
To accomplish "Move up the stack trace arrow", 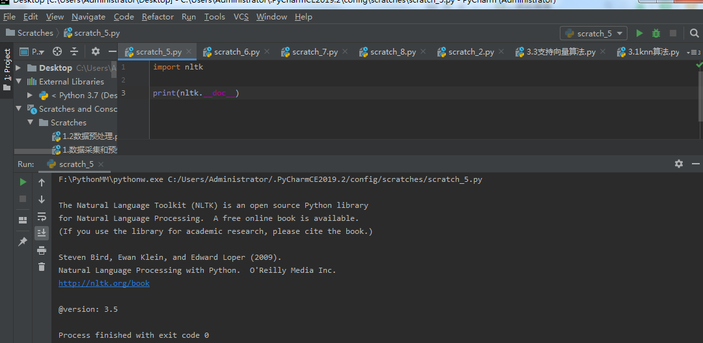I will (x=42, y=183).
